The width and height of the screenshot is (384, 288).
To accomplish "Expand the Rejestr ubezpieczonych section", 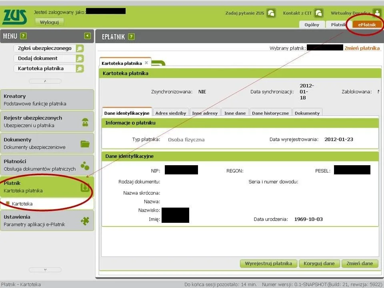I will point(47,122).
